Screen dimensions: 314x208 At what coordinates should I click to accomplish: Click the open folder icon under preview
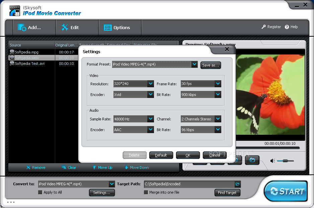tap(252, 160)
